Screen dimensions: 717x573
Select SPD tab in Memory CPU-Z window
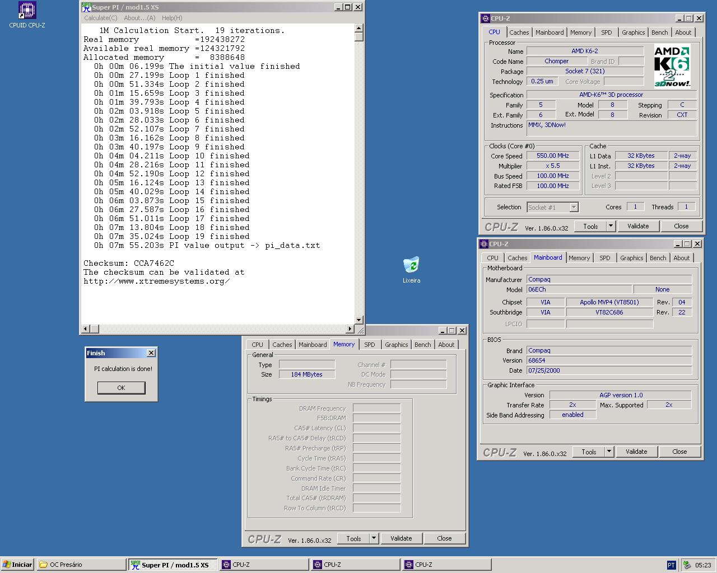(x=370, y=345)
